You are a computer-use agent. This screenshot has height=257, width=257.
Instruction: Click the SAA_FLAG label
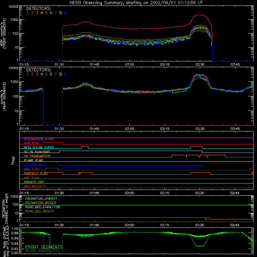coord(31,169)
